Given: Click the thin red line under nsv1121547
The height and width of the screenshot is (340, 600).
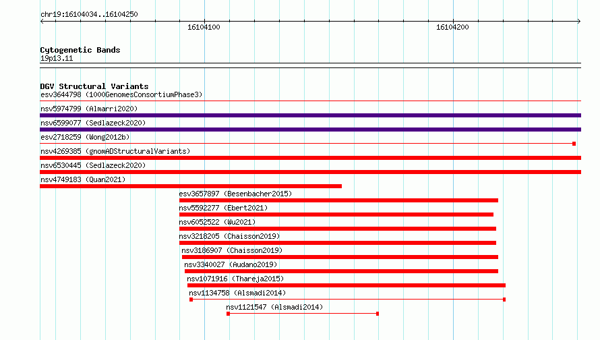Looking at the screenshot, I should (x=303, y=314).
